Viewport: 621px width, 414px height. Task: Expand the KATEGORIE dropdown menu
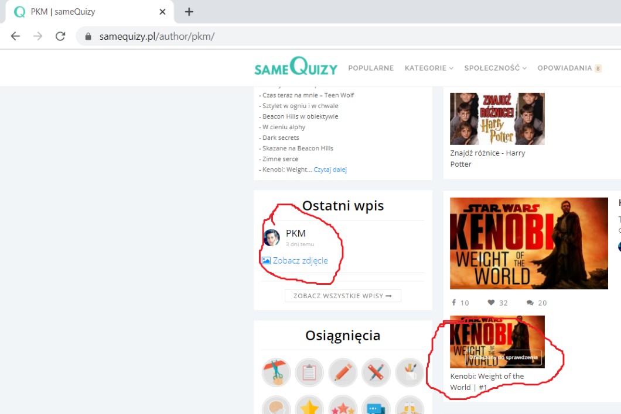(x=429, y=68)
